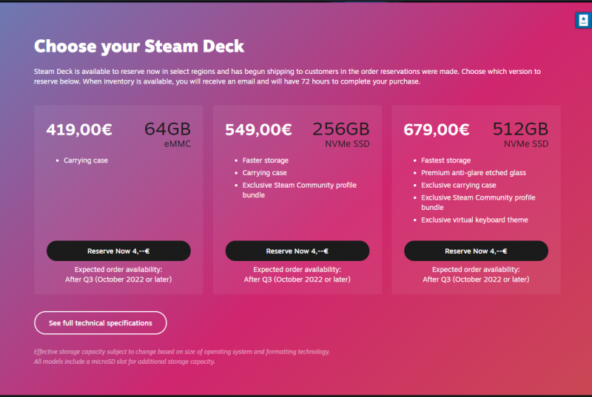The height and width of the screenshot is (397, 592).
Task: Click the Exclusive virtual keyboard theme item
Action: (474, 220)
